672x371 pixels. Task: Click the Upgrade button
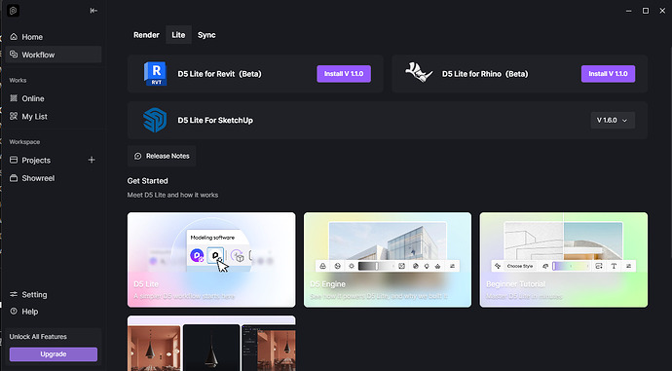[54, 354]
